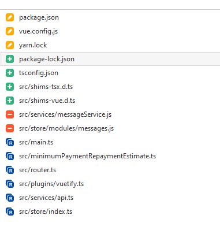Open src/shims-tsx.d.ts from the list
Image resolution: width=220 pixels, height=230 pixels.
click(x=46, y=87)
